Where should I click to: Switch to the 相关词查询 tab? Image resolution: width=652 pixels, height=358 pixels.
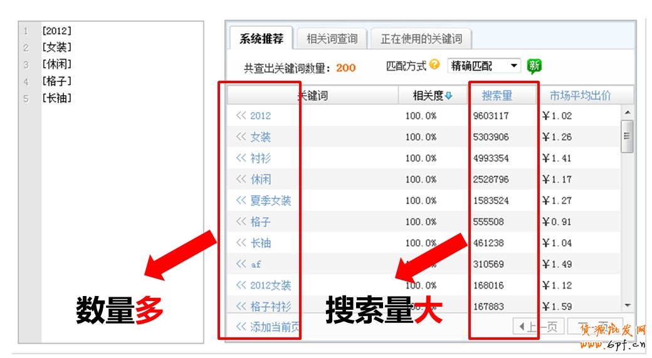pos(332,39)
